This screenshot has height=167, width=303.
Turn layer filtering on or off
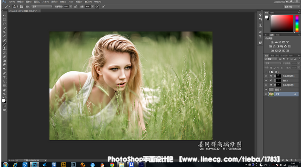[x=299, y=59]
